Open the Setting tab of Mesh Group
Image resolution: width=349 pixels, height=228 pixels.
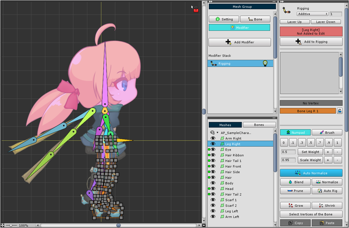[224, 19]
